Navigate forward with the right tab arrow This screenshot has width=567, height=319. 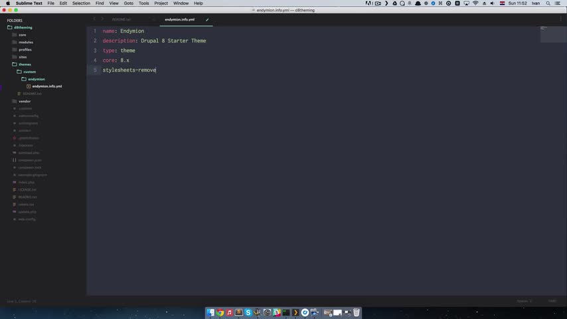tap(102, 19)
